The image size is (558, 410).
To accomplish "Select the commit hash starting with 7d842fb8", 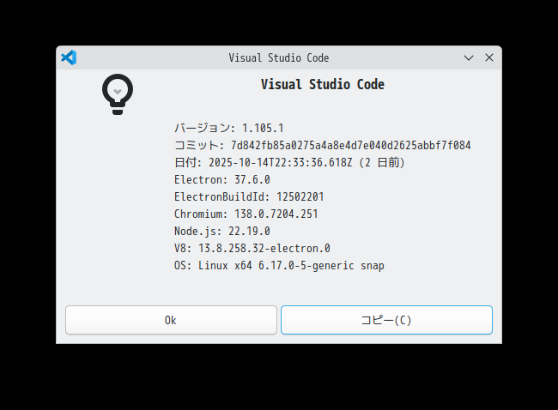I will click(x=350, y=146).
